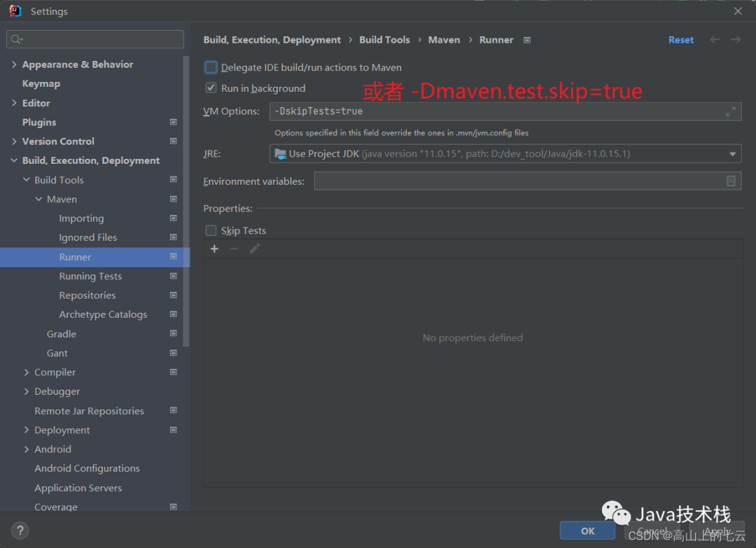Image resolution: width=756 pixels, height=548 pixels.
Task: Expand the Editor section
Action: (14, 103)
